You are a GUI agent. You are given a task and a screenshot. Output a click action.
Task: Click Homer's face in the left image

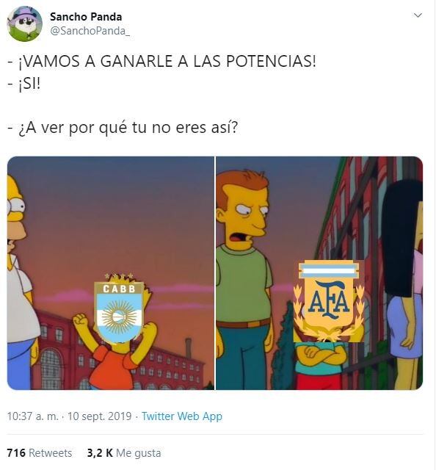(x=15, y=216)
